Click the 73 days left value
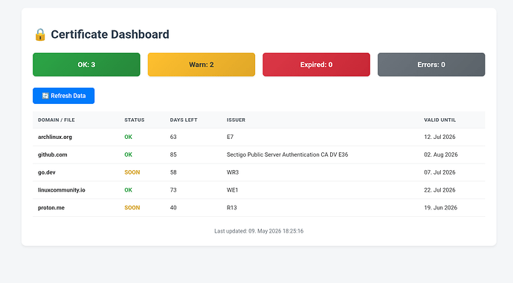The image size is (513, 283). pos(173,190)
